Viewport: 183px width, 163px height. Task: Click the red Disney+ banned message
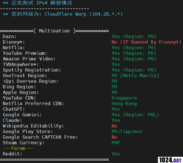click(x=146, y=42)
